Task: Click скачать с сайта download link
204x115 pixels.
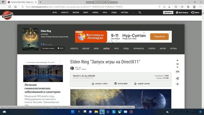Action: (100, 84)
